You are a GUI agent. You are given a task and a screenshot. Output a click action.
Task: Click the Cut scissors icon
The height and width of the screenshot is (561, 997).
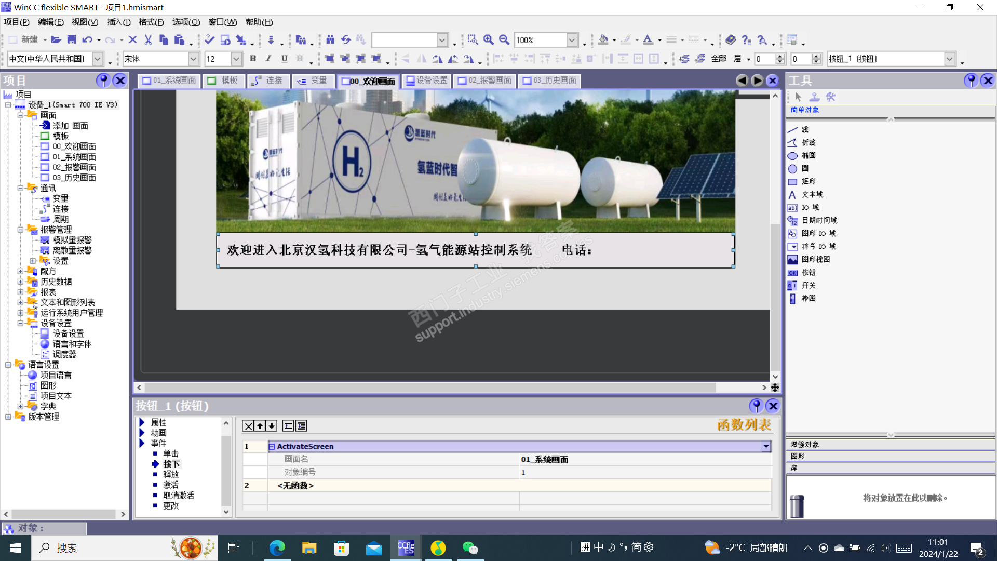point(148,40)
